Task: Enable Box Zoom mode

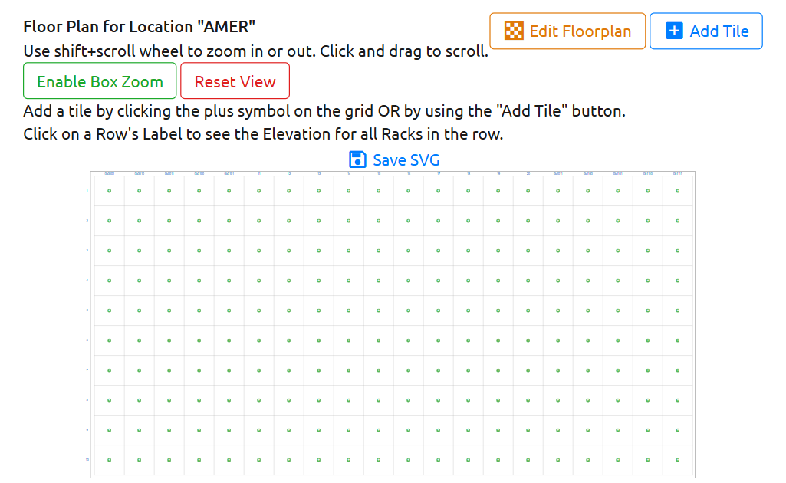Action: [100, 81]
